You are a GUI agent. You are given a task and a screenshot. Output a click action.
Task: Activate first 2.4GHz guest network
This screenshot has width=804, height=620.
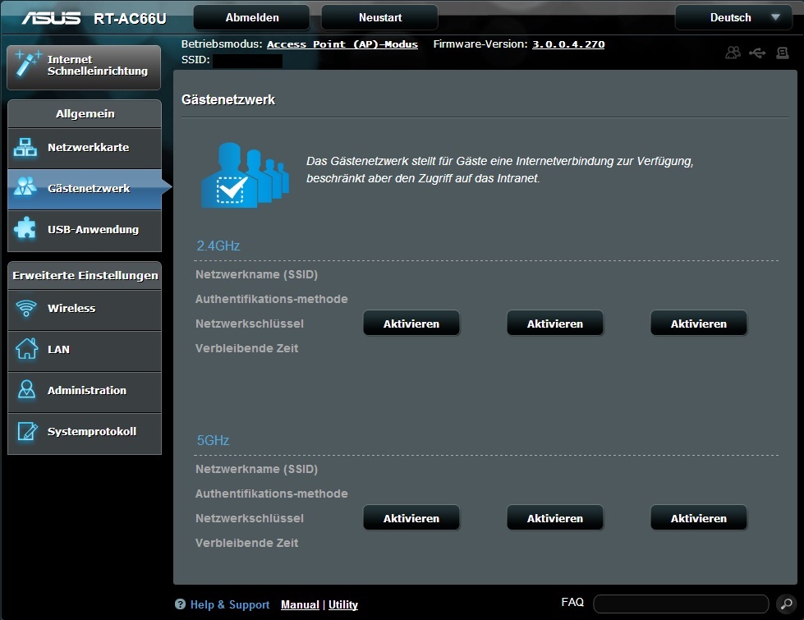[x=411, y=323]
